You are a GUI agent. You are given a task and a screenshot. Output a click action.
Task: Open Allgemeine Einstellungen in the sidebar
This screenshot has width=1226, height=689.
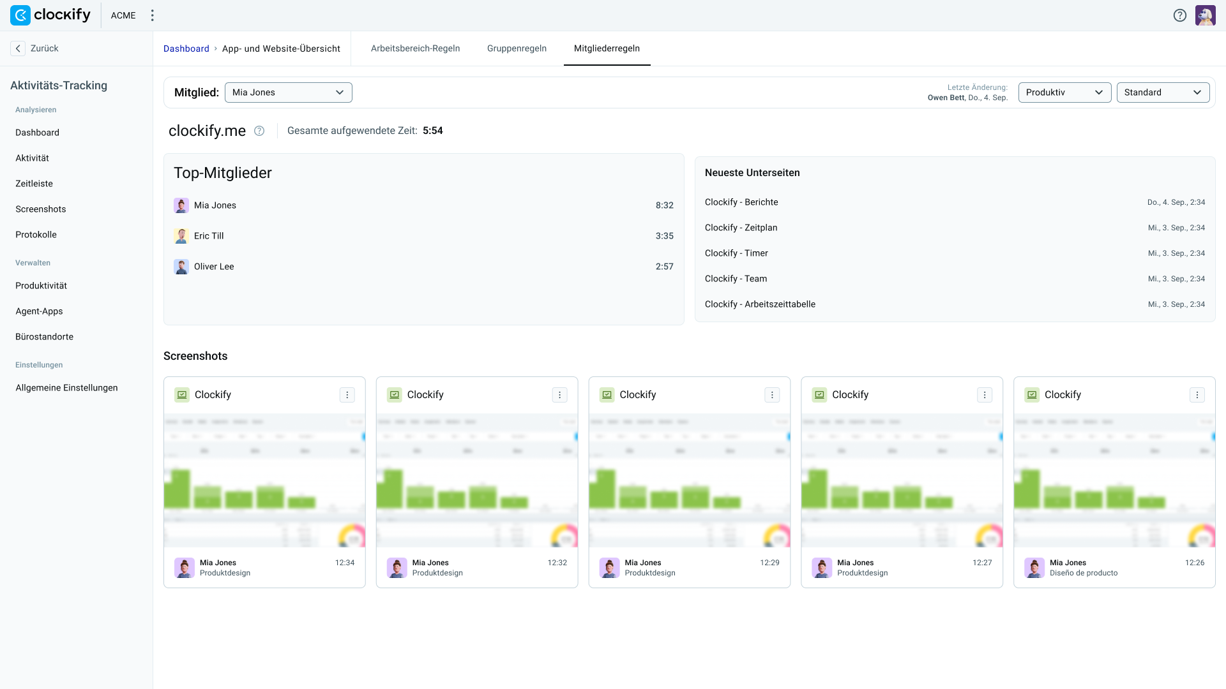[x=67, y=388]
